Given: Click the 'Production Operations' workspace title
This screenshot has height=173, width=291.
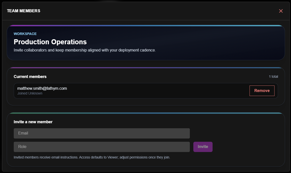Looking at the screenshot, I should coord(50,42).
